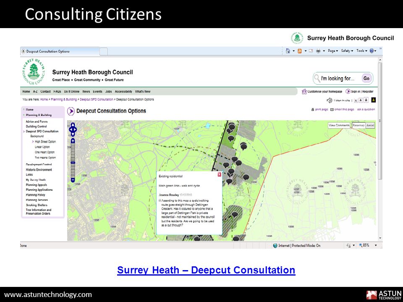Click the Sign in arrow icon

pos(348,91)
